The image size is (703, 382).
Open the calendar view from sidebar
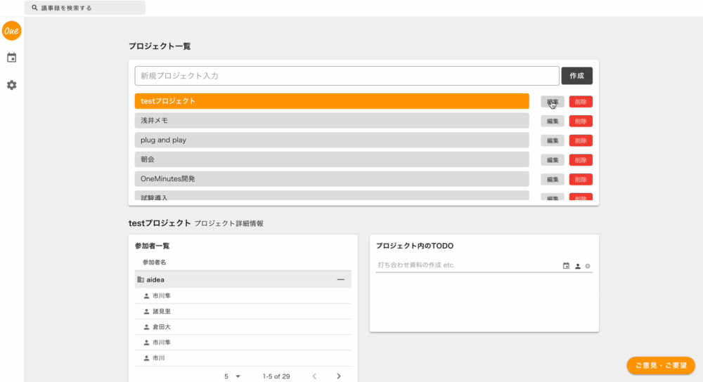coord(12,58)
